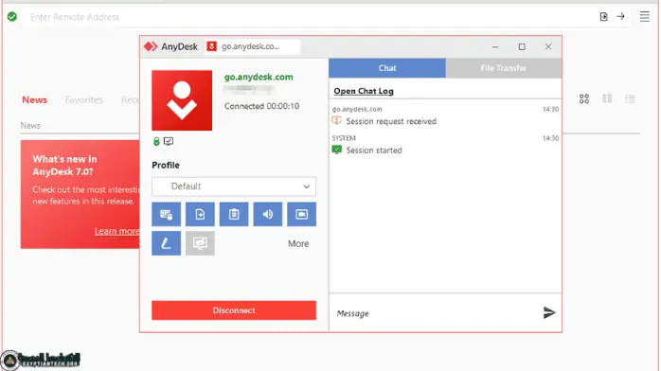Switch to list view

point(631,99)
